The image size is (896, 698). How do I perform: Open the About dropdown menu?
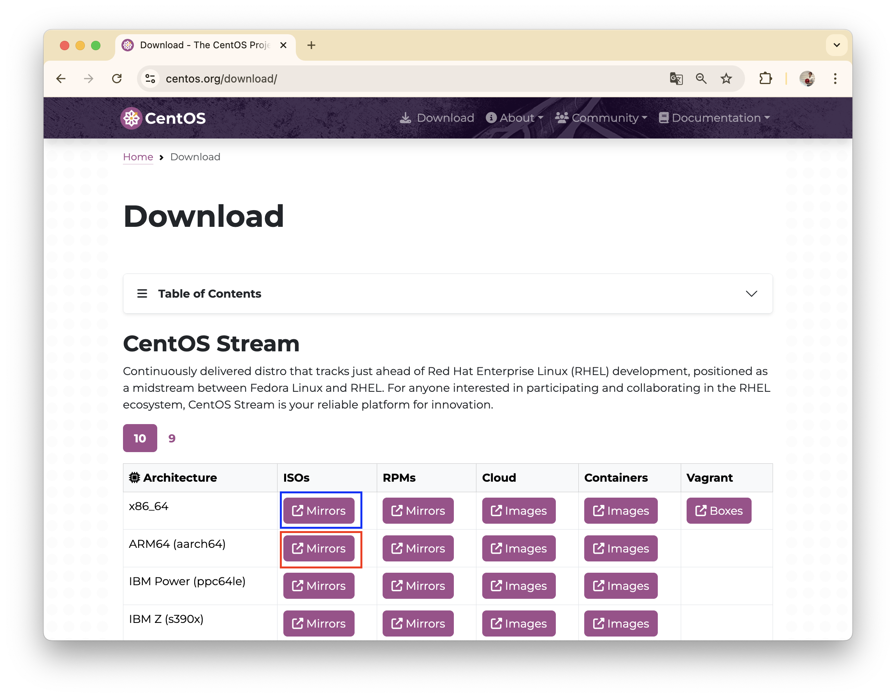click(515, 118)
